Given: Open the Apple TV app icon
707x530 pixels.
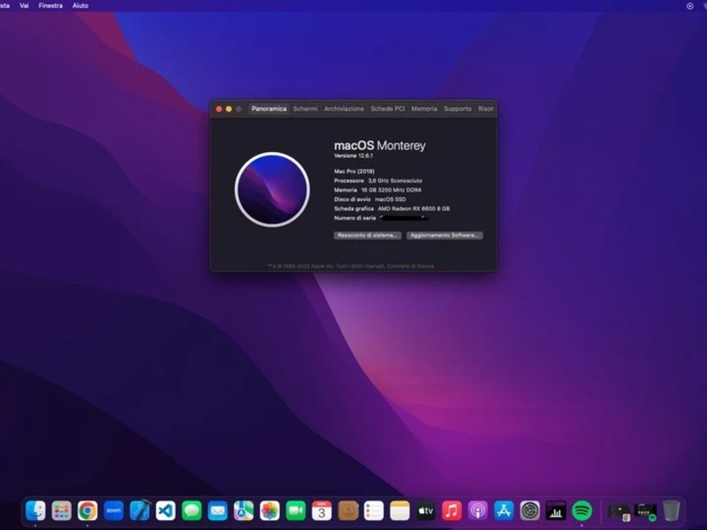Looking at the screenshot, I should tap(426, 511).
